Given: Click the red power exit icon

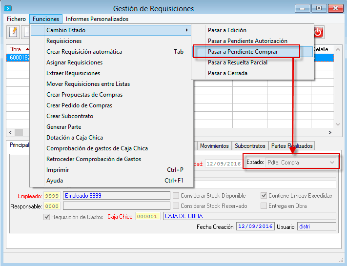Looking at the screenshot, I should coord(318,32).
